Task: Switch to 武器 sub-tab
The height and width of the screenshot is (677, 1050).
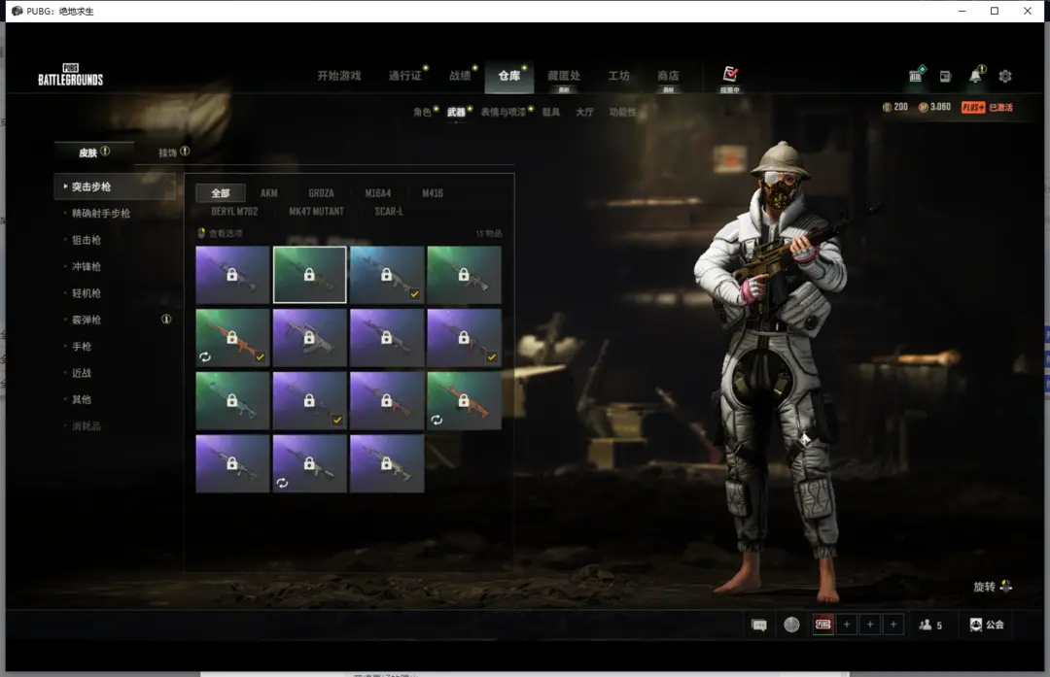Action: [x=457, y=112]
